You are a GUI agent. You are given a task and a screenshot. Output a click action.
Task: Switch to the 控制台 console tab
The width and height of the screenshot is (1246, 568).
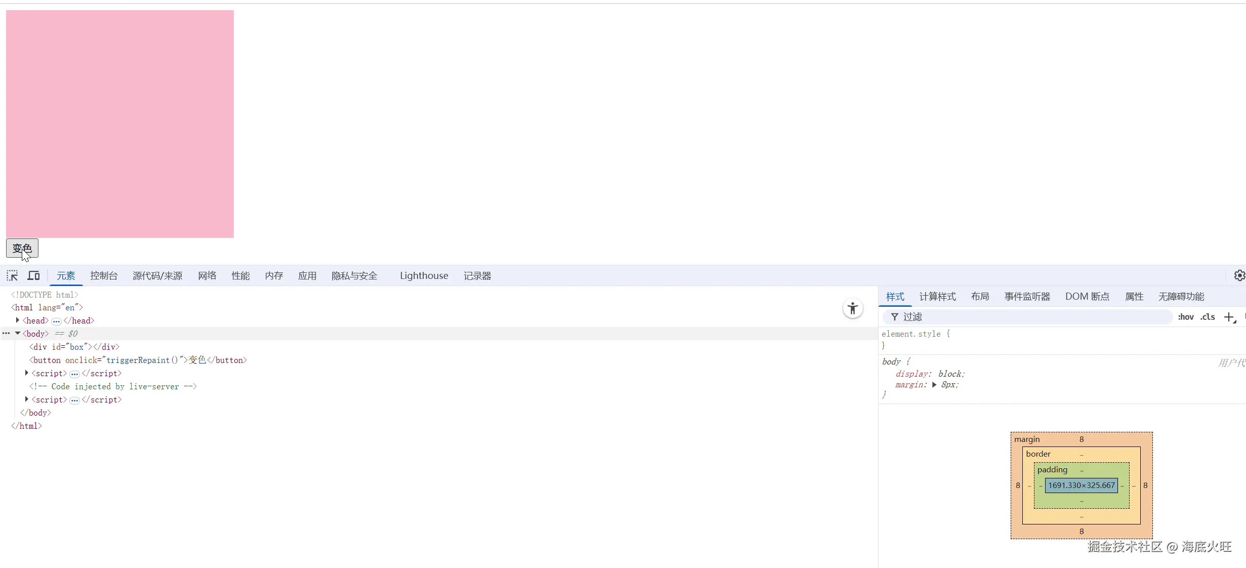coord(104,276)
